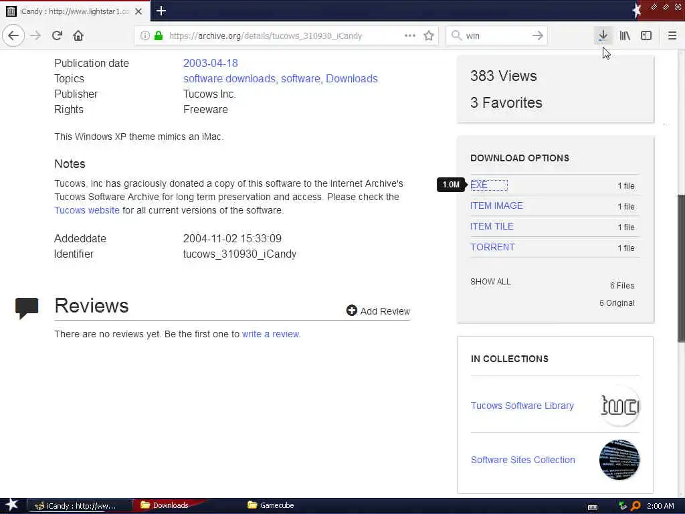Click the Reviews speech bubble icon
The width and height of the screenshot is (685, 514).
click(27, 308)
